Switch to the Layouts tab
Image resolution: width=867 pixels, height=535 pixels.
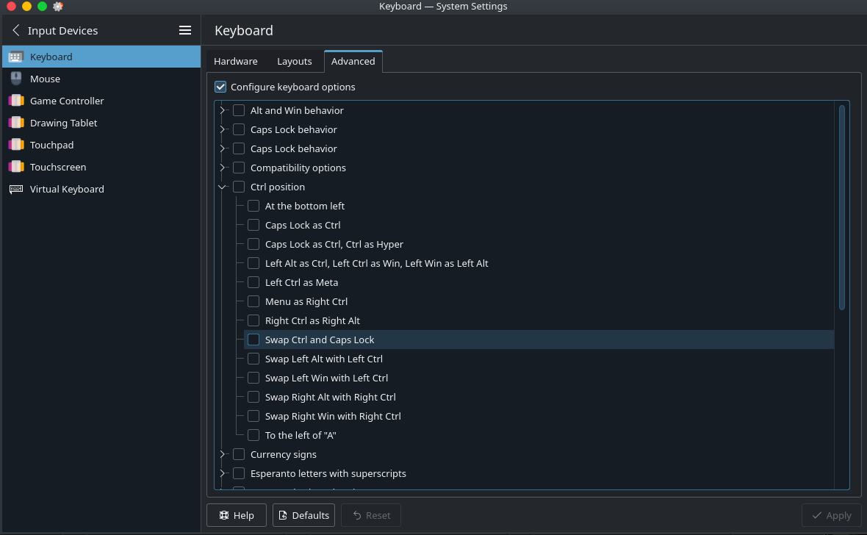(x=294, y=62)
